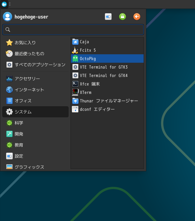Image resolution: width=195 pixels, height=221 pixels.
Task: Open the 科学 category
Action: (x=35, y=123)
